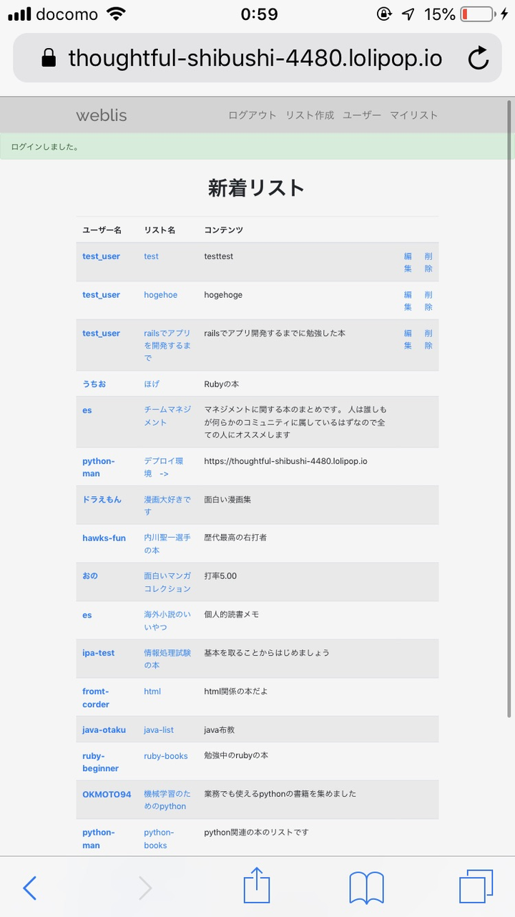Open the Safari share sheet icon

pyautogui.click(x=257, y=886)
